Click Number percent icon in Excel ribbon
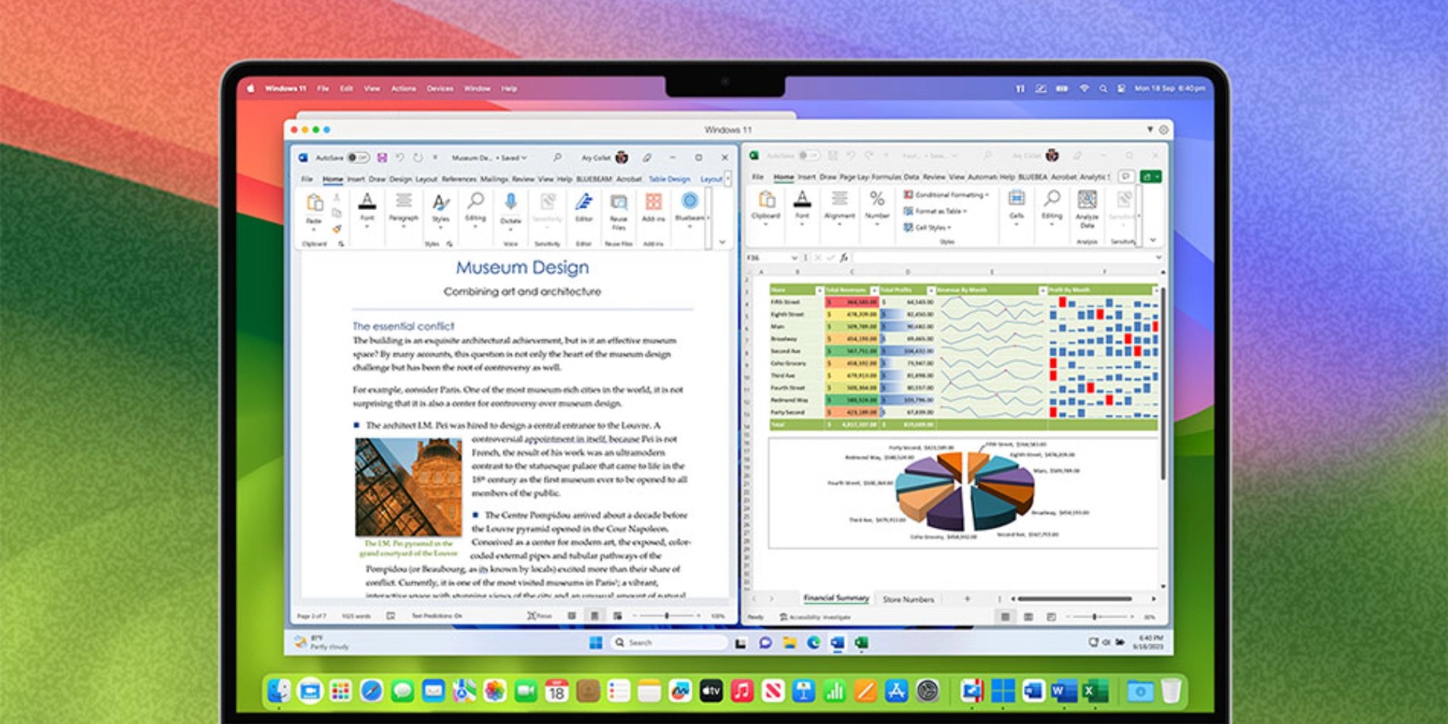The height and width of the screenshot is (724, 1448). point(877,198)
